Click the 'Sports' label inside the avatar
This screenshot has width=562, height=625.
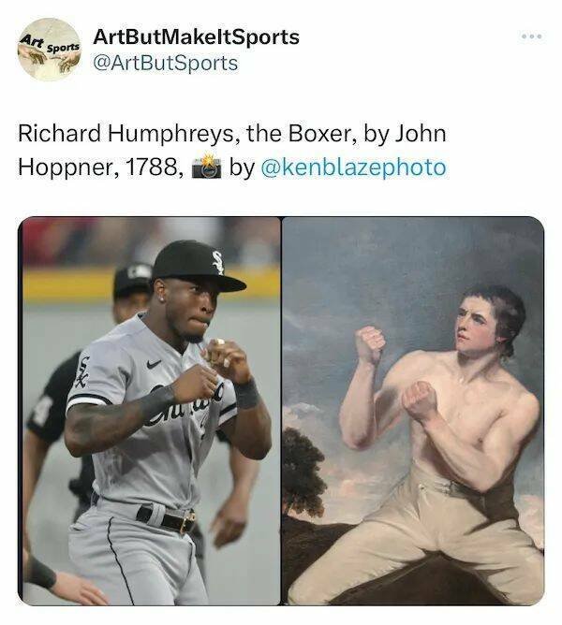pyautogui.click(x=64, y=48)
